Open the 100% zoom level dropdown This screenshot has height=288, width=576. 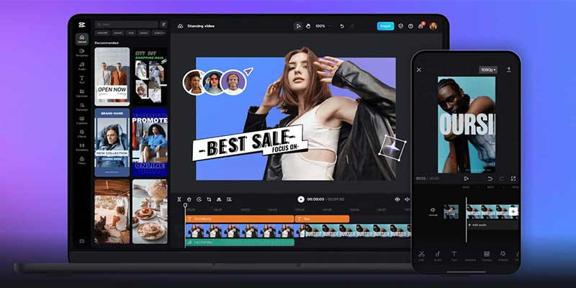(x=321, y=26)
